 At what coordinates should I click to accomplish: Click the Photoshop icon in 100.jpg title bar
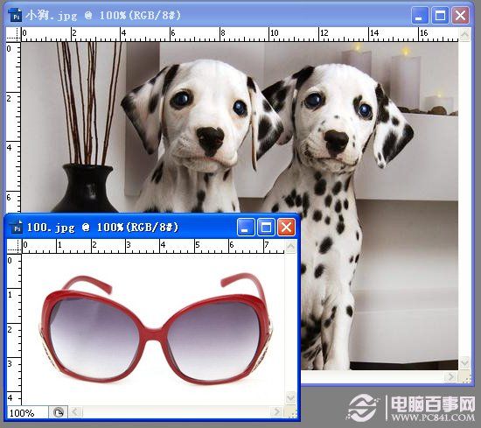point(16,228)
